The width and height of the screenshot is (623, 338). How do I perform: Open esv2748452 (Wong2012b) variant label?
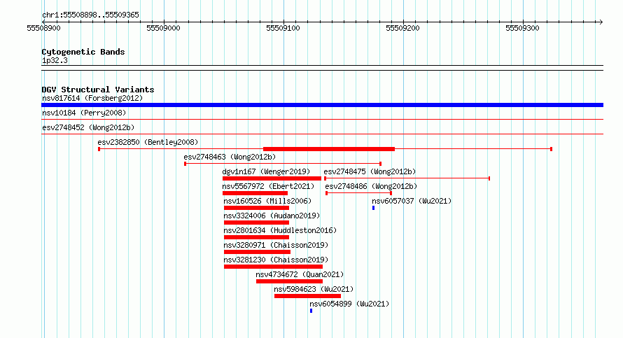click(x=88, y=127)
